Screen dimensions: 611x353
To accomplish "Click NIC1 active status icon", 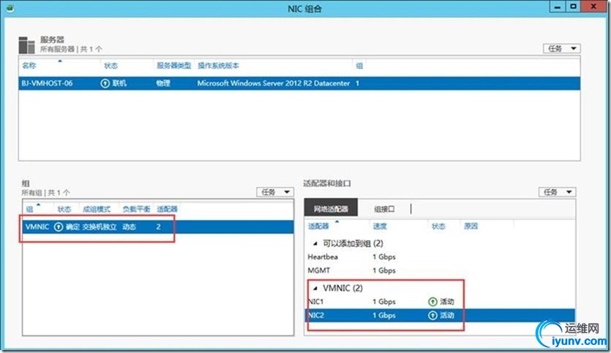I will 432,302.
